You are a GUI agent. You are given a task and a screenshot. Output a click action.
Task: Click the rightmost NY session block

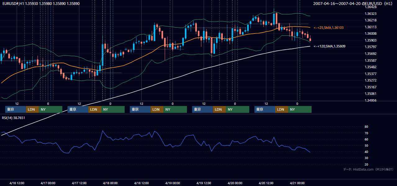click(x=300, y=109)
